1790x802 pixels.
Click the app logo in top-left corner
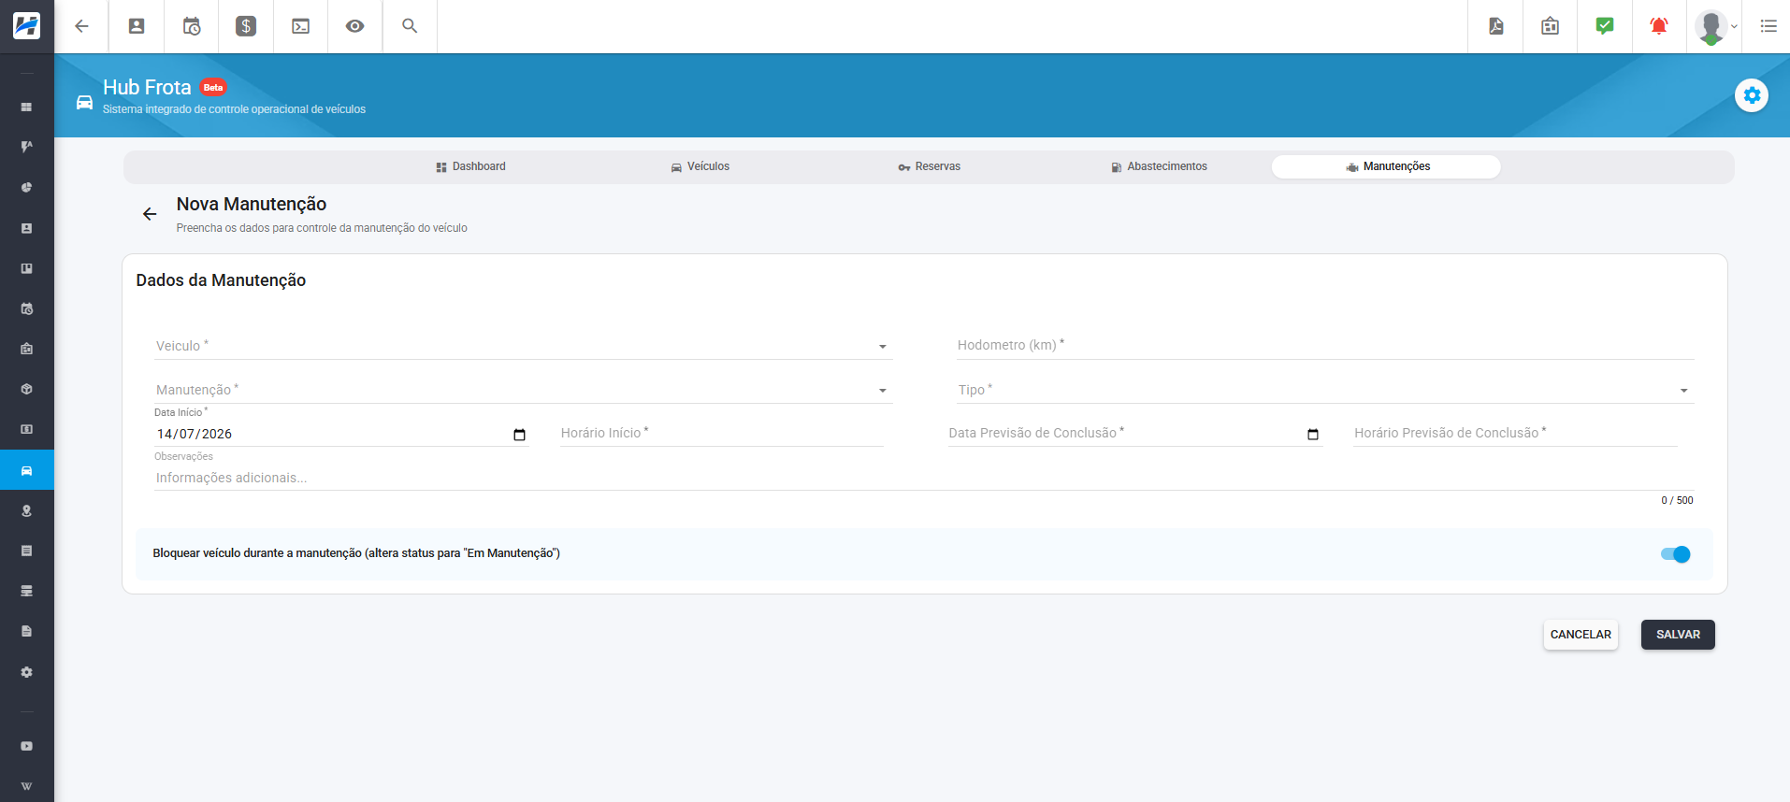[26, 26]
